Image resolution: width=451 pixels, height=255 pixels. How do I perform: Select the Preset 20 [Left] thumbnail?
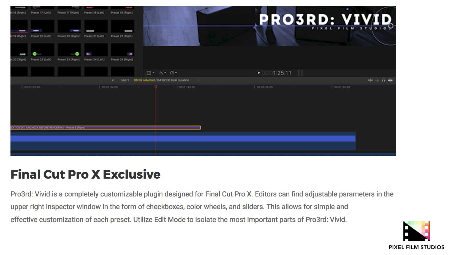pyautogui.click(x=42, y=27)
